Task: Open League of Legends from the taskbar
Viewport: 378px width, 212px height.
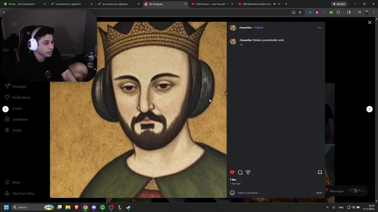Action: pyautogui.click(x=120, y=207)
